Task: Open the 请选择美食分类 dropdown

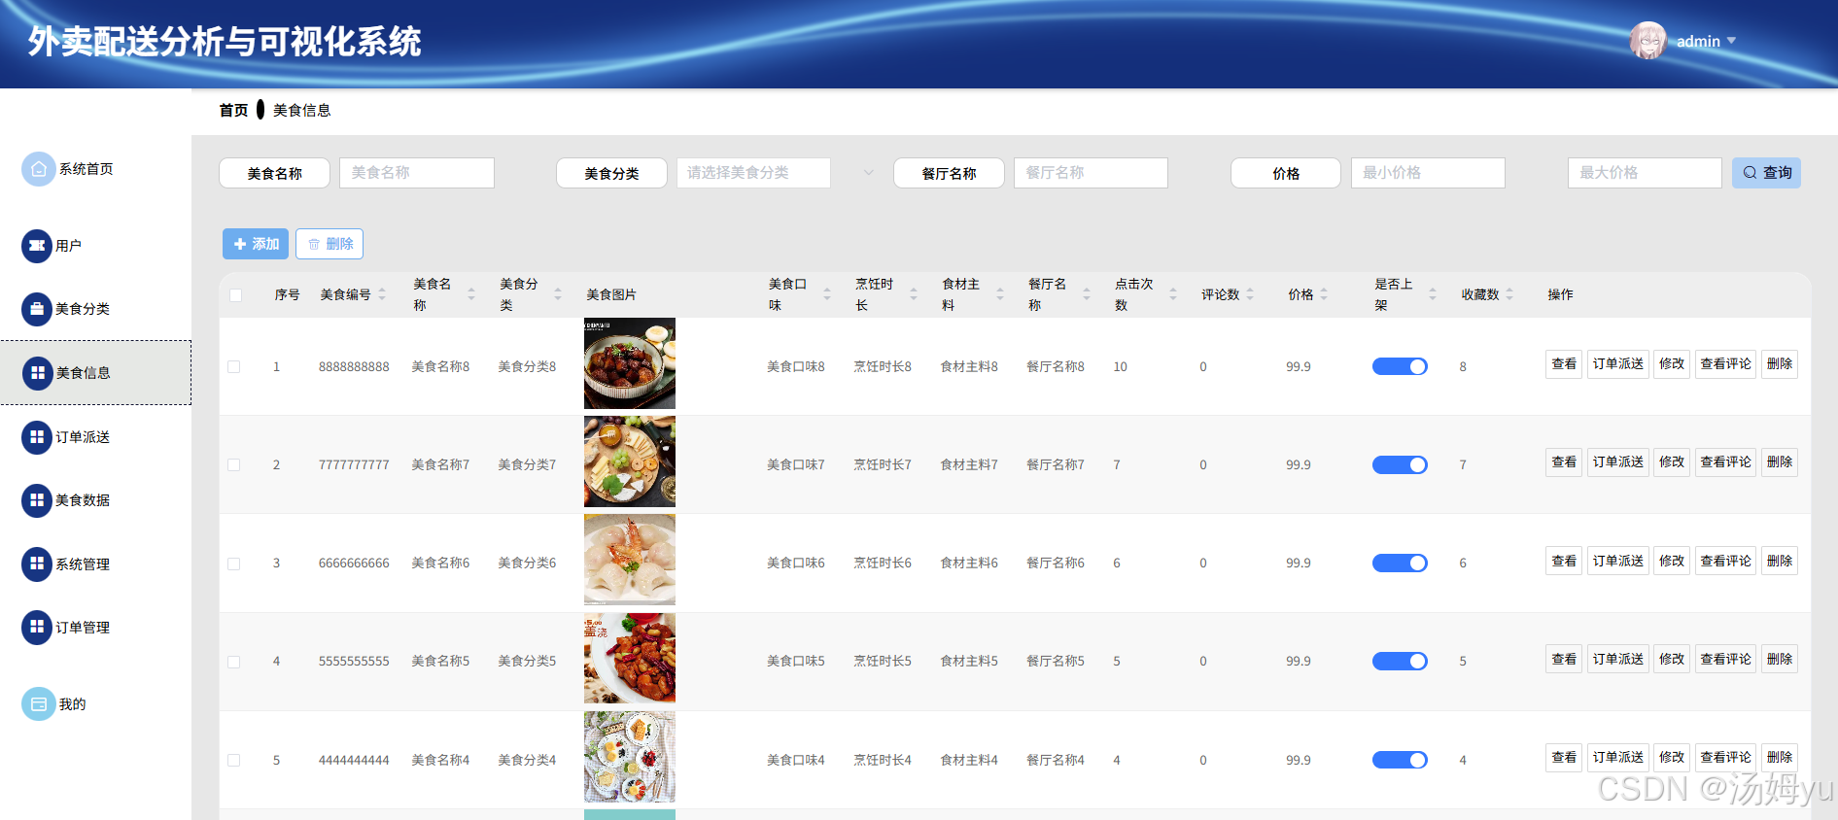Action: pyautogui.click(x=753, y=173)
